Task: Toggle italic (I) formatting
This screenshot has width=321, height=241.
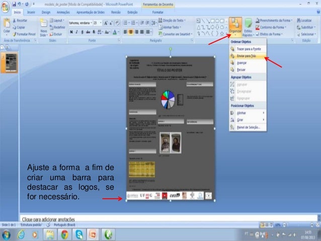Action: [x=77, y=31]
